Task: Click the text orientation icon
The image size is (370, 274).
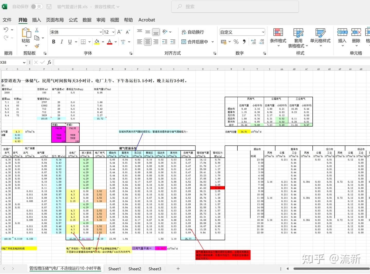Action: tap(165, 32)
